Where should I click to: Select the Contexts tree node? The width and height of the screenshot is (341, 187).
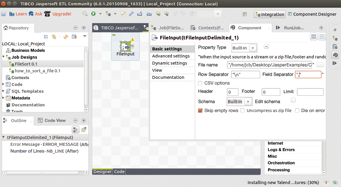tap(20, 78)
